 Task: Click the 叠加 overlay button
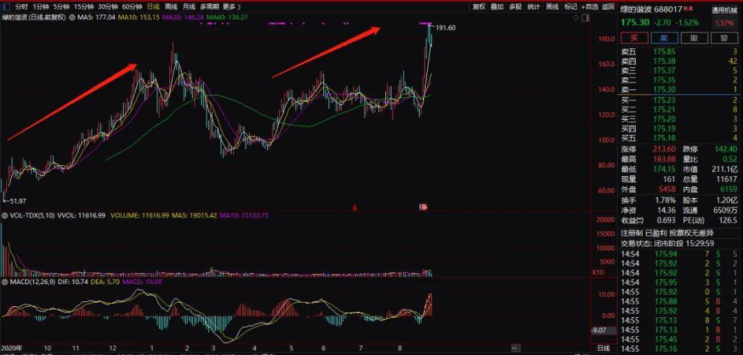[x=497, y=7]
